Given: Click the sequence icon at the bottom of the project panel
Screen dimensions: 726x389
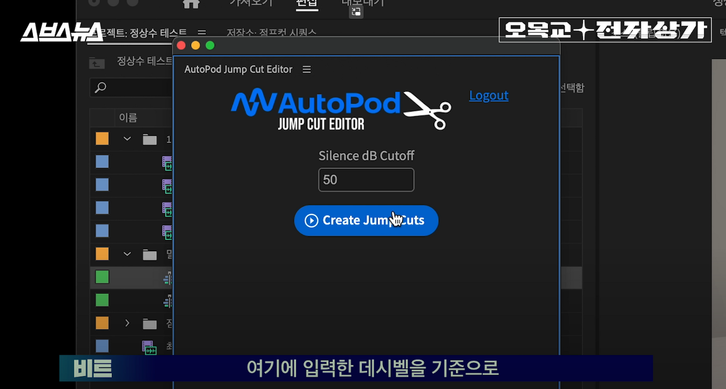Looking at the screenshot, I should tap(150, 348).
